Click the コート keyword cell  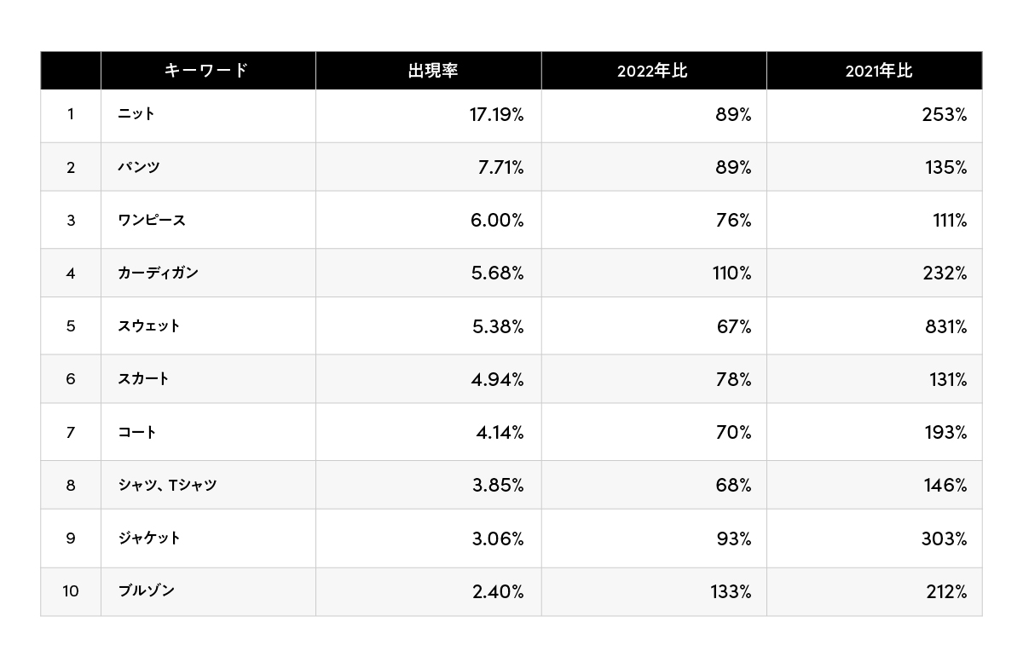[137, 433]
